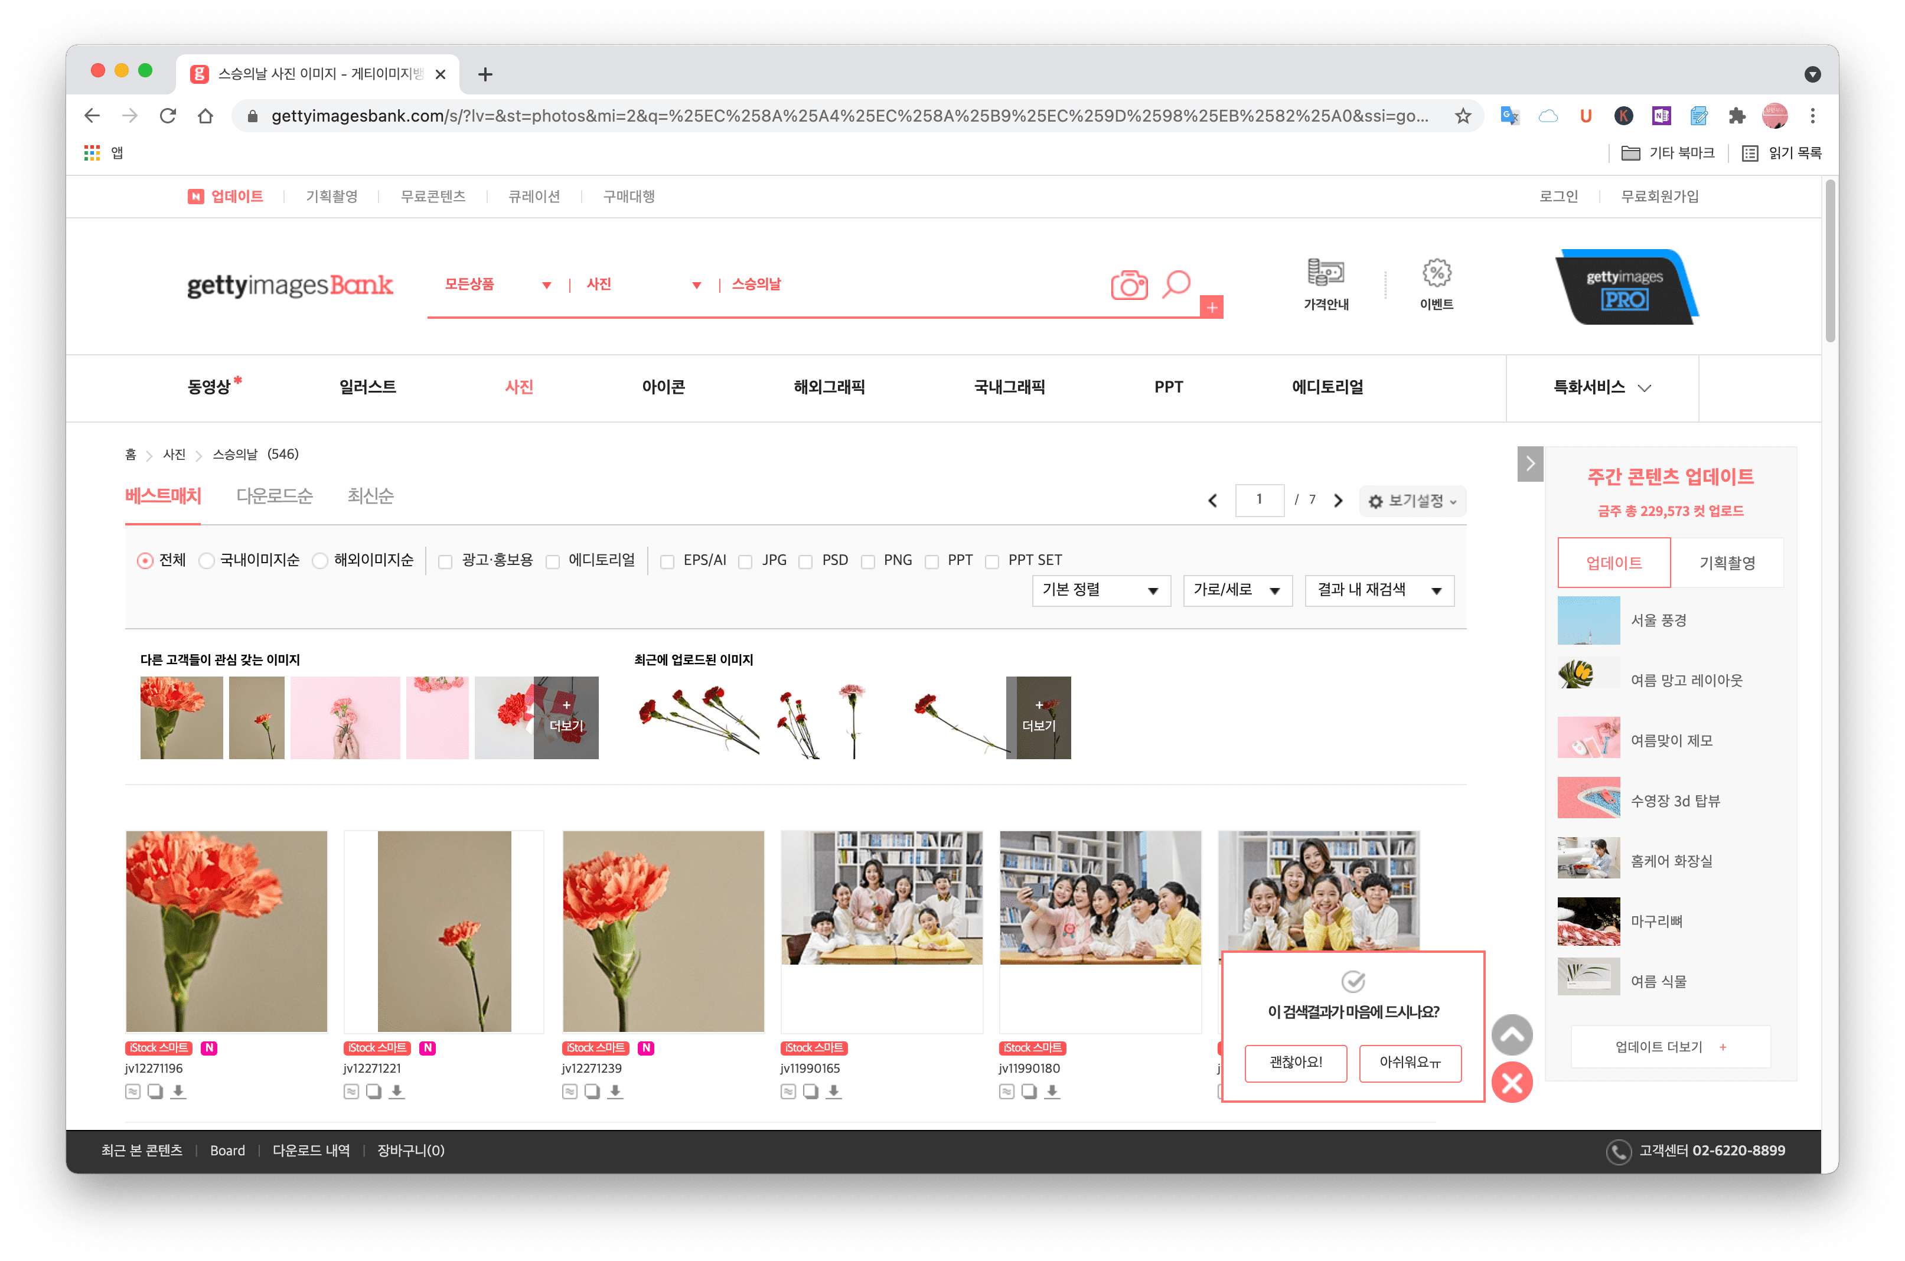Screen dimensions: 1905x1261
Task: Expand the 가로/세로 orientation dropdown
Action: click(x=1237, y=590)
